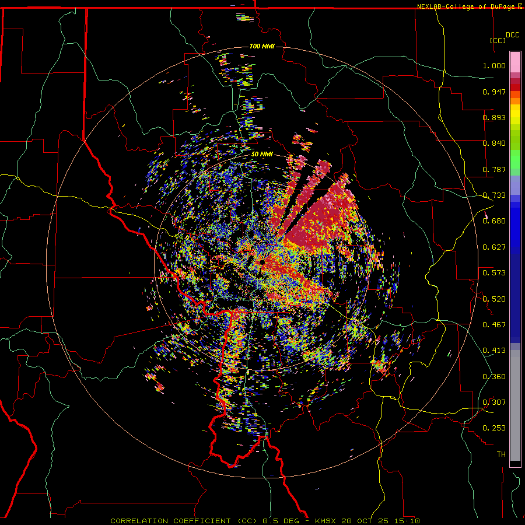Click the KMSX radar site center dot
Viewport: 525px width, 525px height.
(x=262, y=262)
